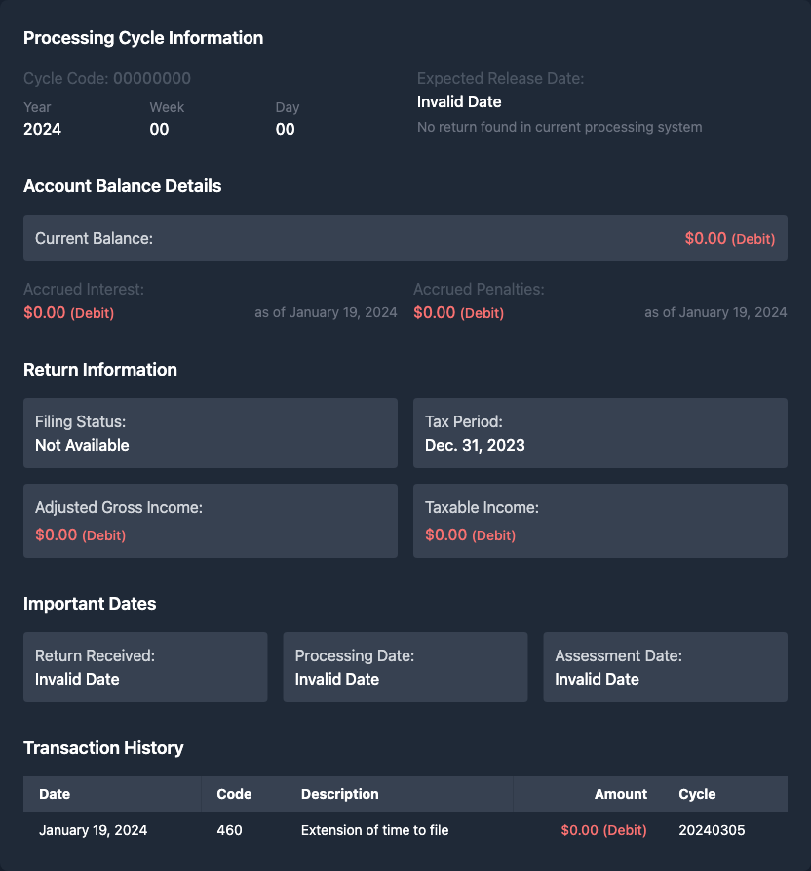The width and height of the screenshot is (811, 871).
Task: Select the Cycle Code 00000000 text
Action: click(107, 78)
